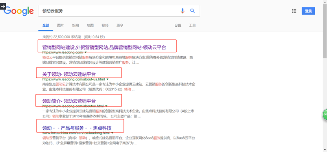The width and height of the screenshot is (327, 152).
Task: Open result 领动 - - 产品与服务 - - 焦点科技
Action: [x=77, y=128]
